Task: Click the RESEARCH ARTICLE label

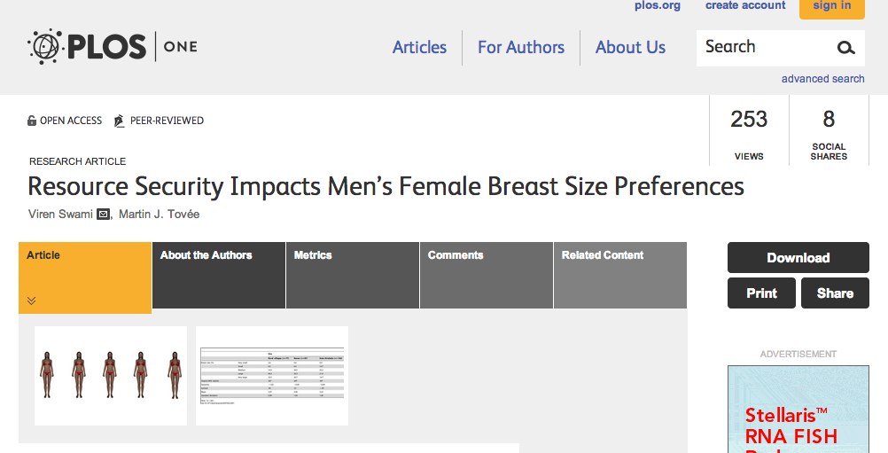Action: 78,161
